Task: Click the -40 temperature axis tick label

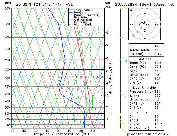Action: click(x=11, y=131)
